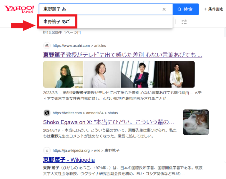This screenshot has height=179, width=226.
Task: Open the search filter sliders icon
Action: (x=184, y=22)
